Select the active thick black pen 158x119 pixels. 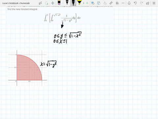click(73, 3)
